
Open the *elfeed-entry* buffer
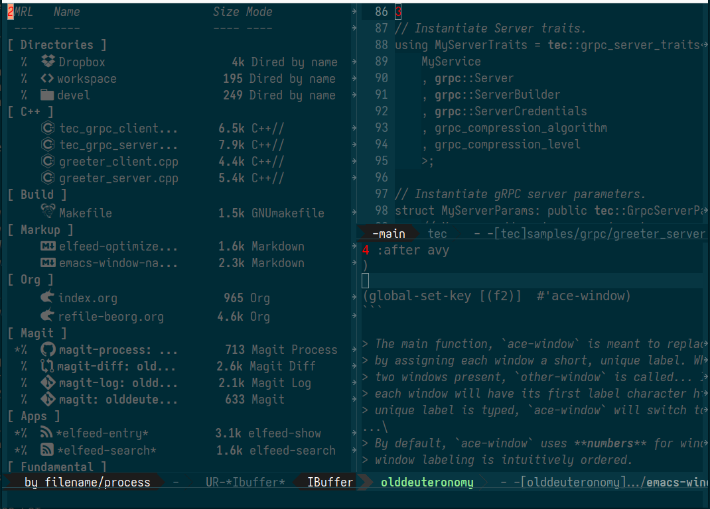coord(102,433)
